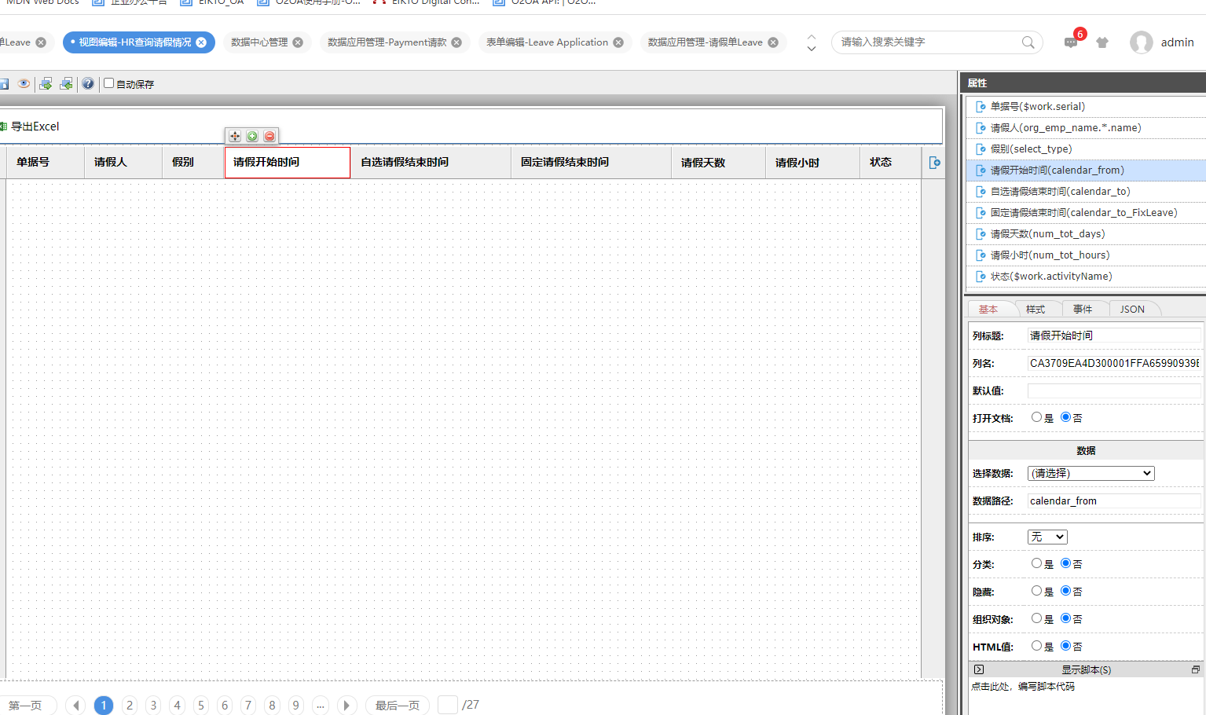Viewport: 1206px width, 715px height.
Task: Expand the tab list with the up/down chevrons
Action: tap(812, 42)
